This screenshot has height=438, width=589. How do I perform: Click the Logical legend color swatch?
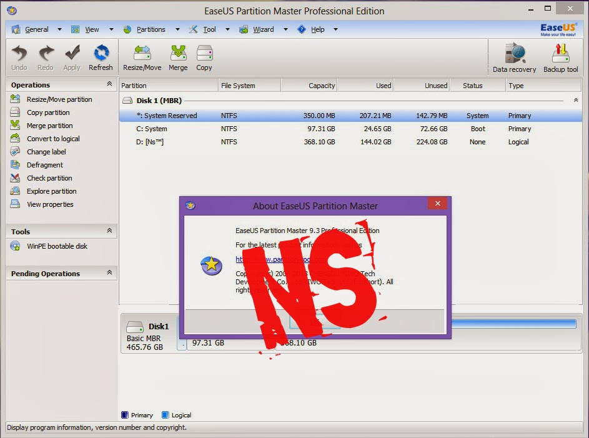[166, 415]
